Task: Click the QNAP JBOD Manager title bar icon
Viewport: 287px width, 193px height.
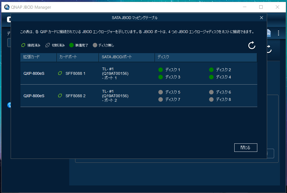Action: [x=7, y=7]
